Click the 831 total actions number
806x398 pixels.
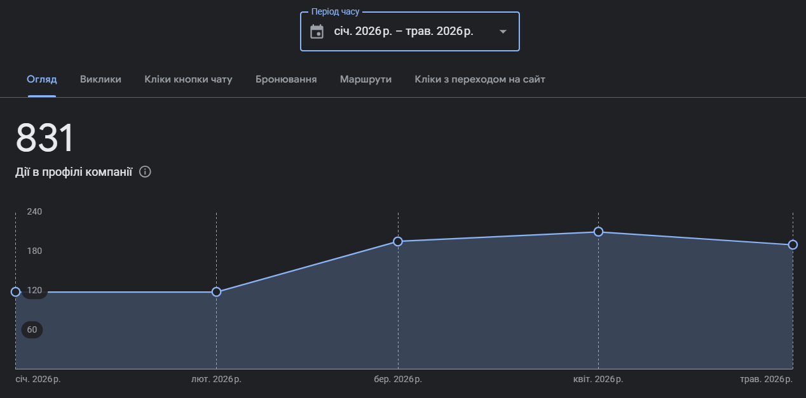tap(44, 138)
